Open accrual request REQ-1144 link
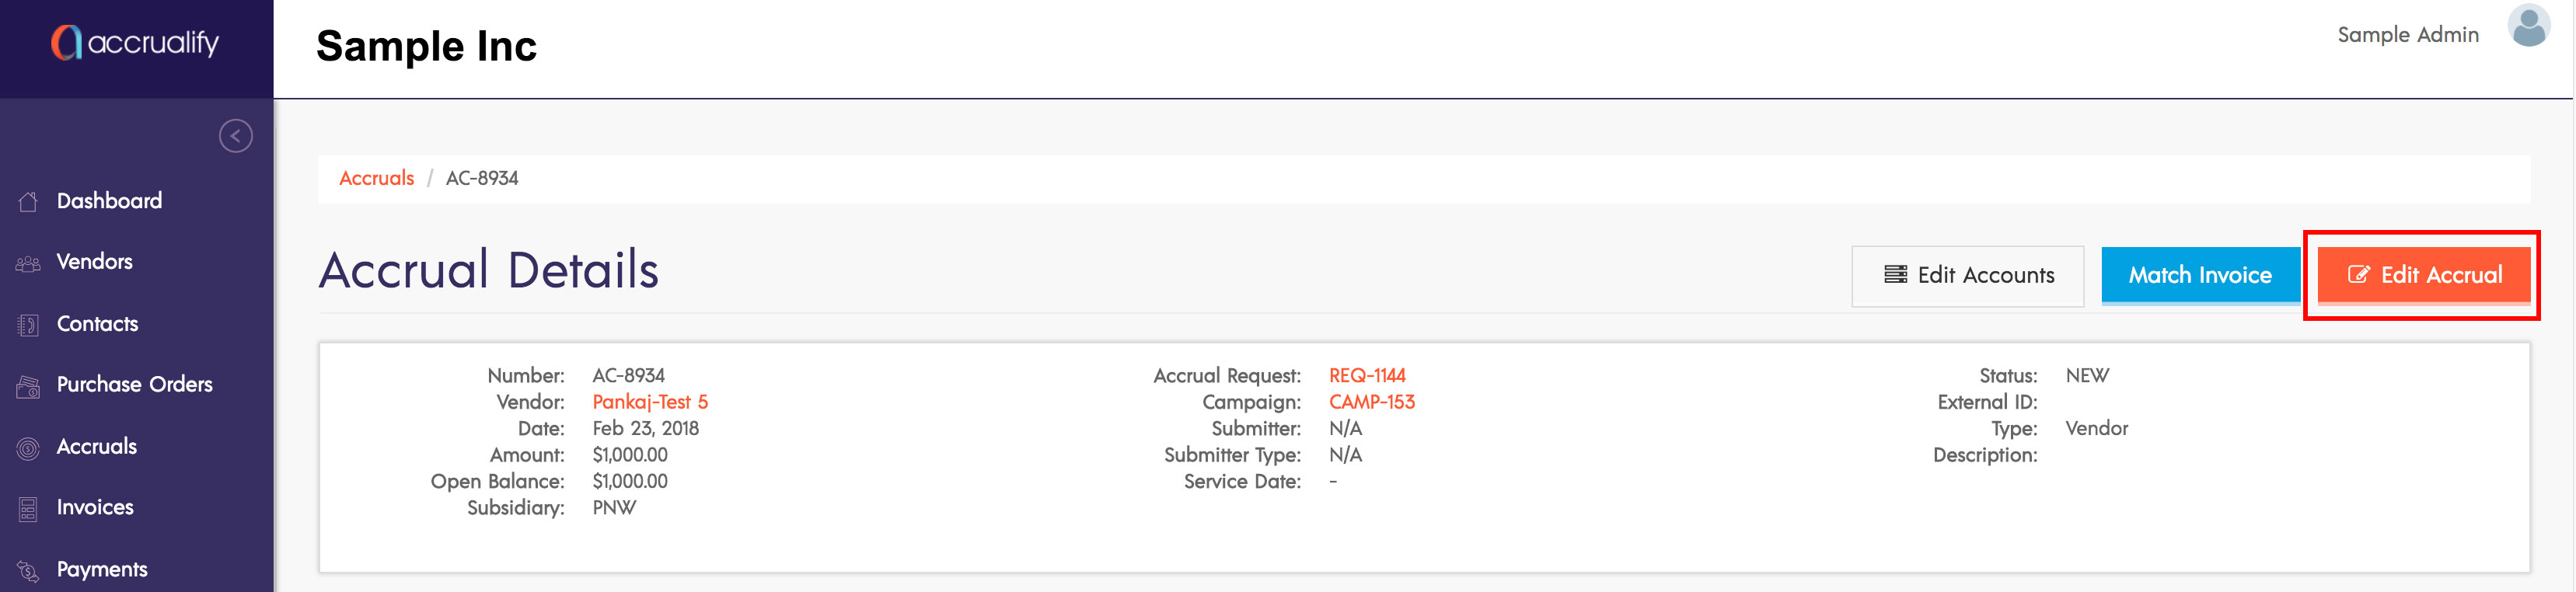Viewport: 2576px width, 592px height. click(1366, 376)
